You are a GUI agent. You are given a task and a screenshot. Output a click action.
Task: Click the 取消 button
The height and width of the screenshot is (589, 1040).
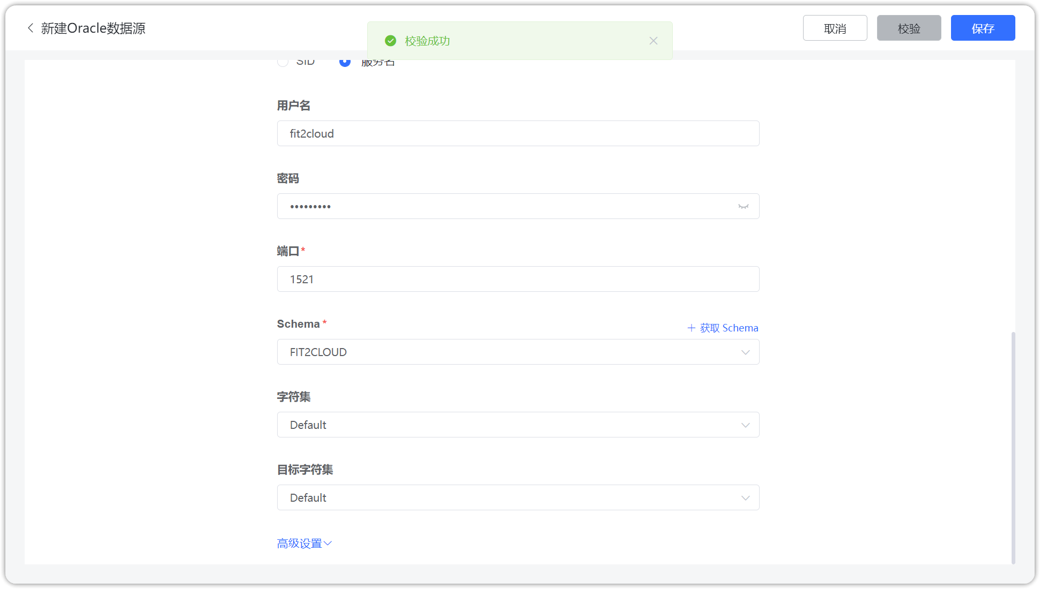click(835, 28)
